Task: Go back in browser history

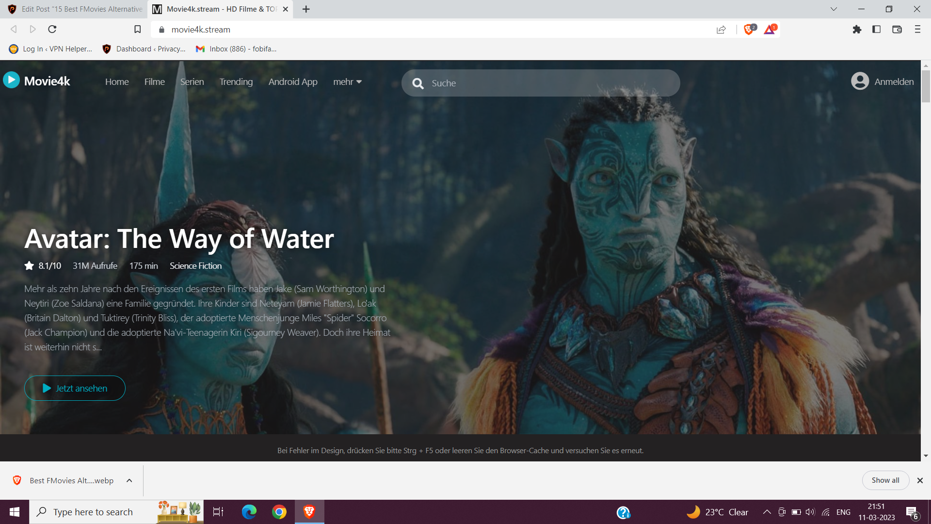Action: pos(14,29)
